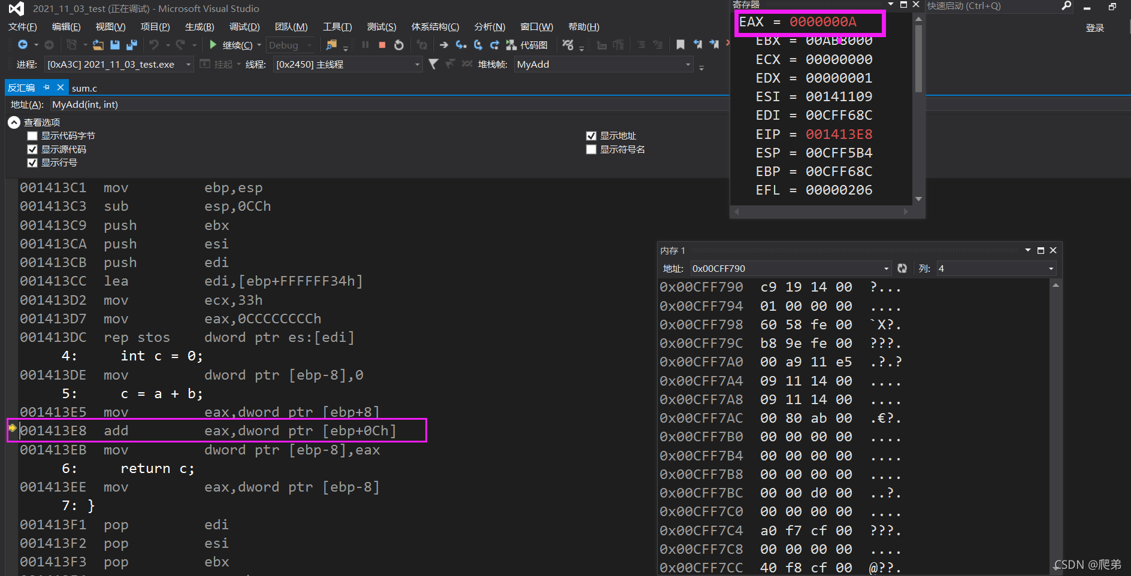Viewport: 1131px width, 576px height.
Task: Open the 帮助(H) menu
Action: (584, 27)
